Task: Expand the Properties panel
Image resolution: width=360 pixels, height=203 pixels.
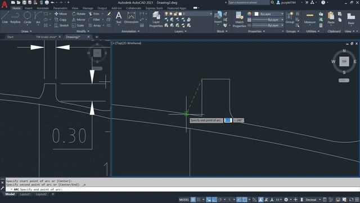Action: tap(256, 32)
